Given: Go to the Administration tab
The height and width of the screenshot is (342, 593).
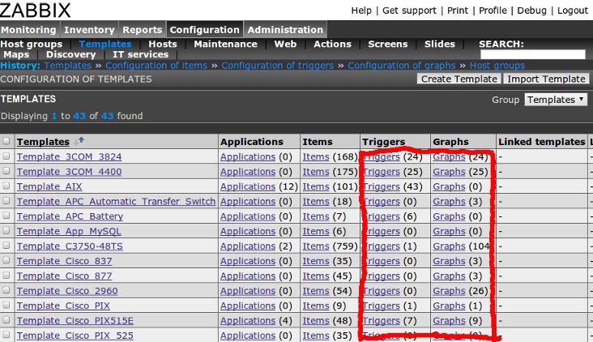Looking at the screenshot, I should click(x=285, y=29).
